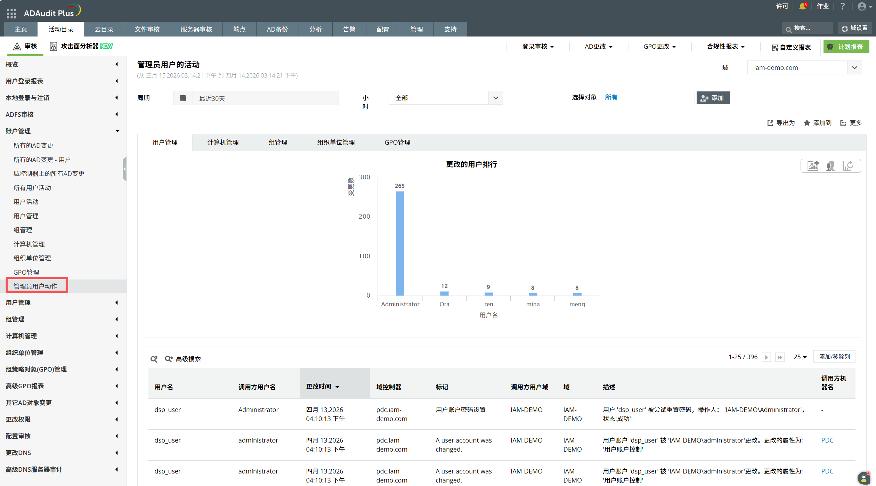The image size is (876, 486).
Task: Click the notification bell icon
Action: tap(802, 6)
